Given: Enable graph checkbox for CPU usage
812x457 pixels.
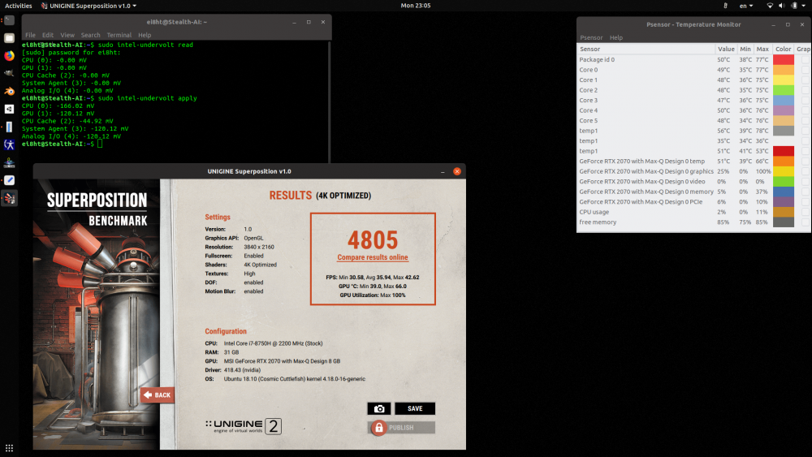Looking at the screenshot, I should [x=805, y=212].
